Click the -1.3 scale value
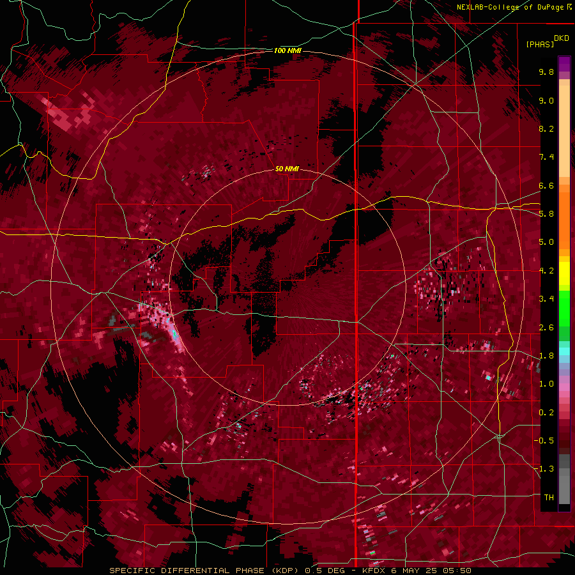This screenshot has width=575, height=575. click(x=544, y=469)
